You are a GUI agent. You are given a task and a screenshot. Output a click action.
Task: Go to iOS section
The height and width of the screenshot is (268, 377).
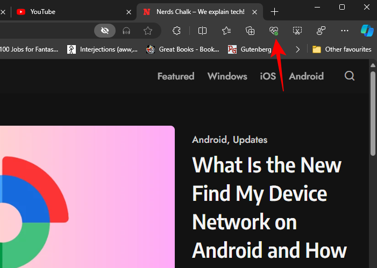268,76
